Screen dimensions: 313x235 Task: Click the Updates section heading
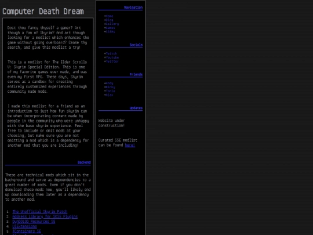(x=136, y=108)
